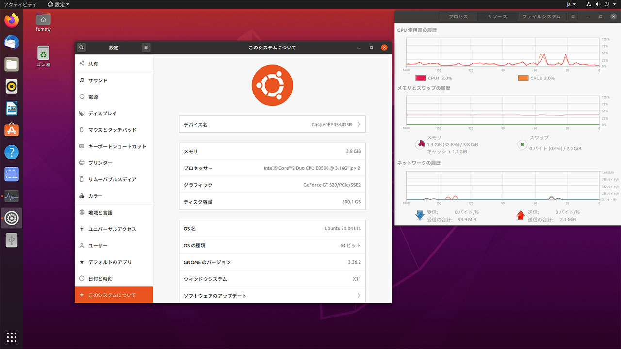Open the fummy home folder on desktop
This screenshot has width=621, height=349.
[x=43, y=21]
